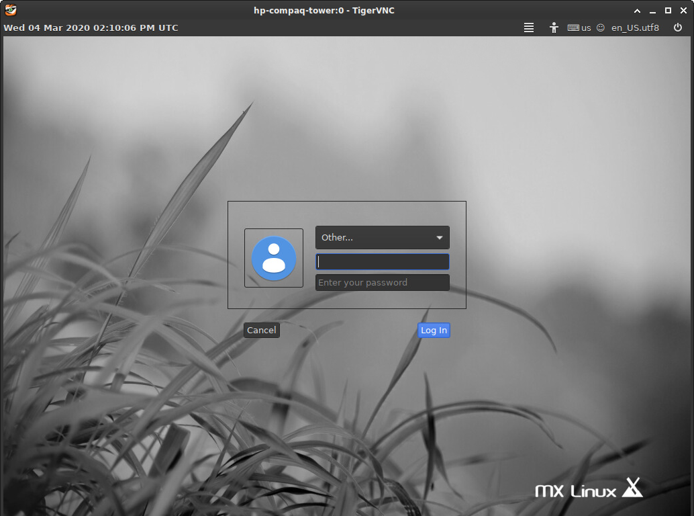694x516 pixels.
Task: Toggle the window shade arrow on title bar
Action: tap(637, 10)
